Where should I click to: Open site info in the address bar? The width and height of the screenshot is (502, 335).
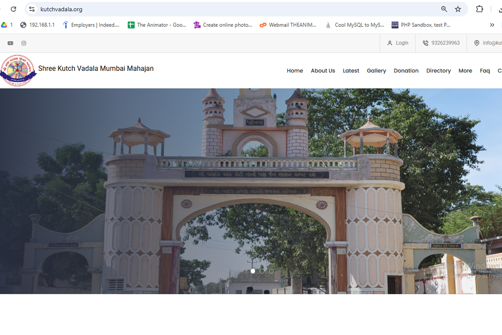click(31, 9)
